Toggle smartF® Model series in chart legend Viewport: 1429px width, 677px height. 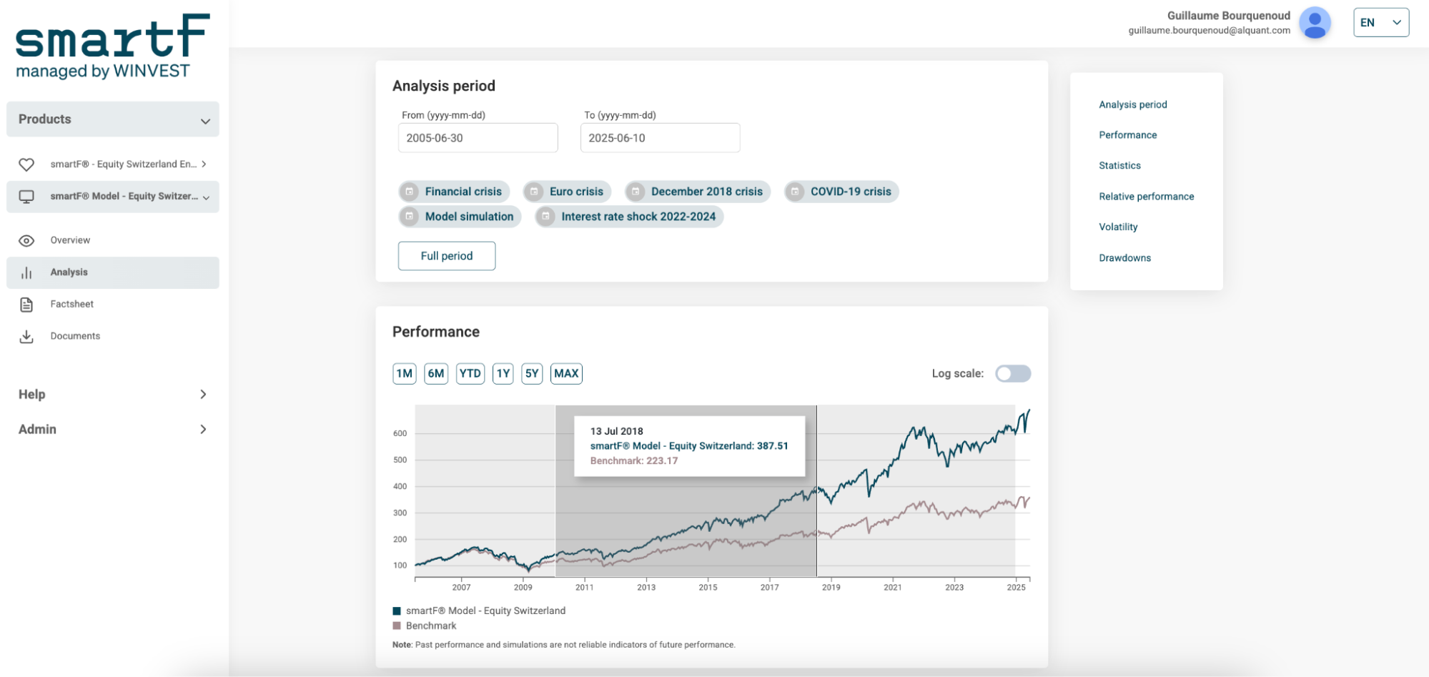(479, 611)
